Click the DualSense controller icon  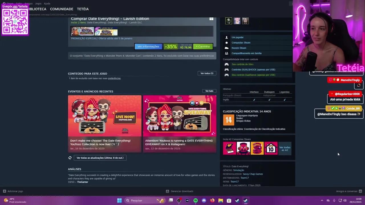[x=227, y=75]
